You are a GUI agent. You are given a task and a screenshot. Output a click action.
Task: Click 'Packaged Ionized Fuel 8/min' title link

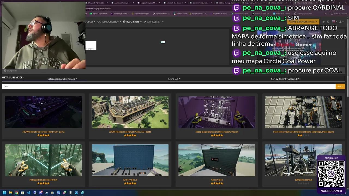(43, 180)
